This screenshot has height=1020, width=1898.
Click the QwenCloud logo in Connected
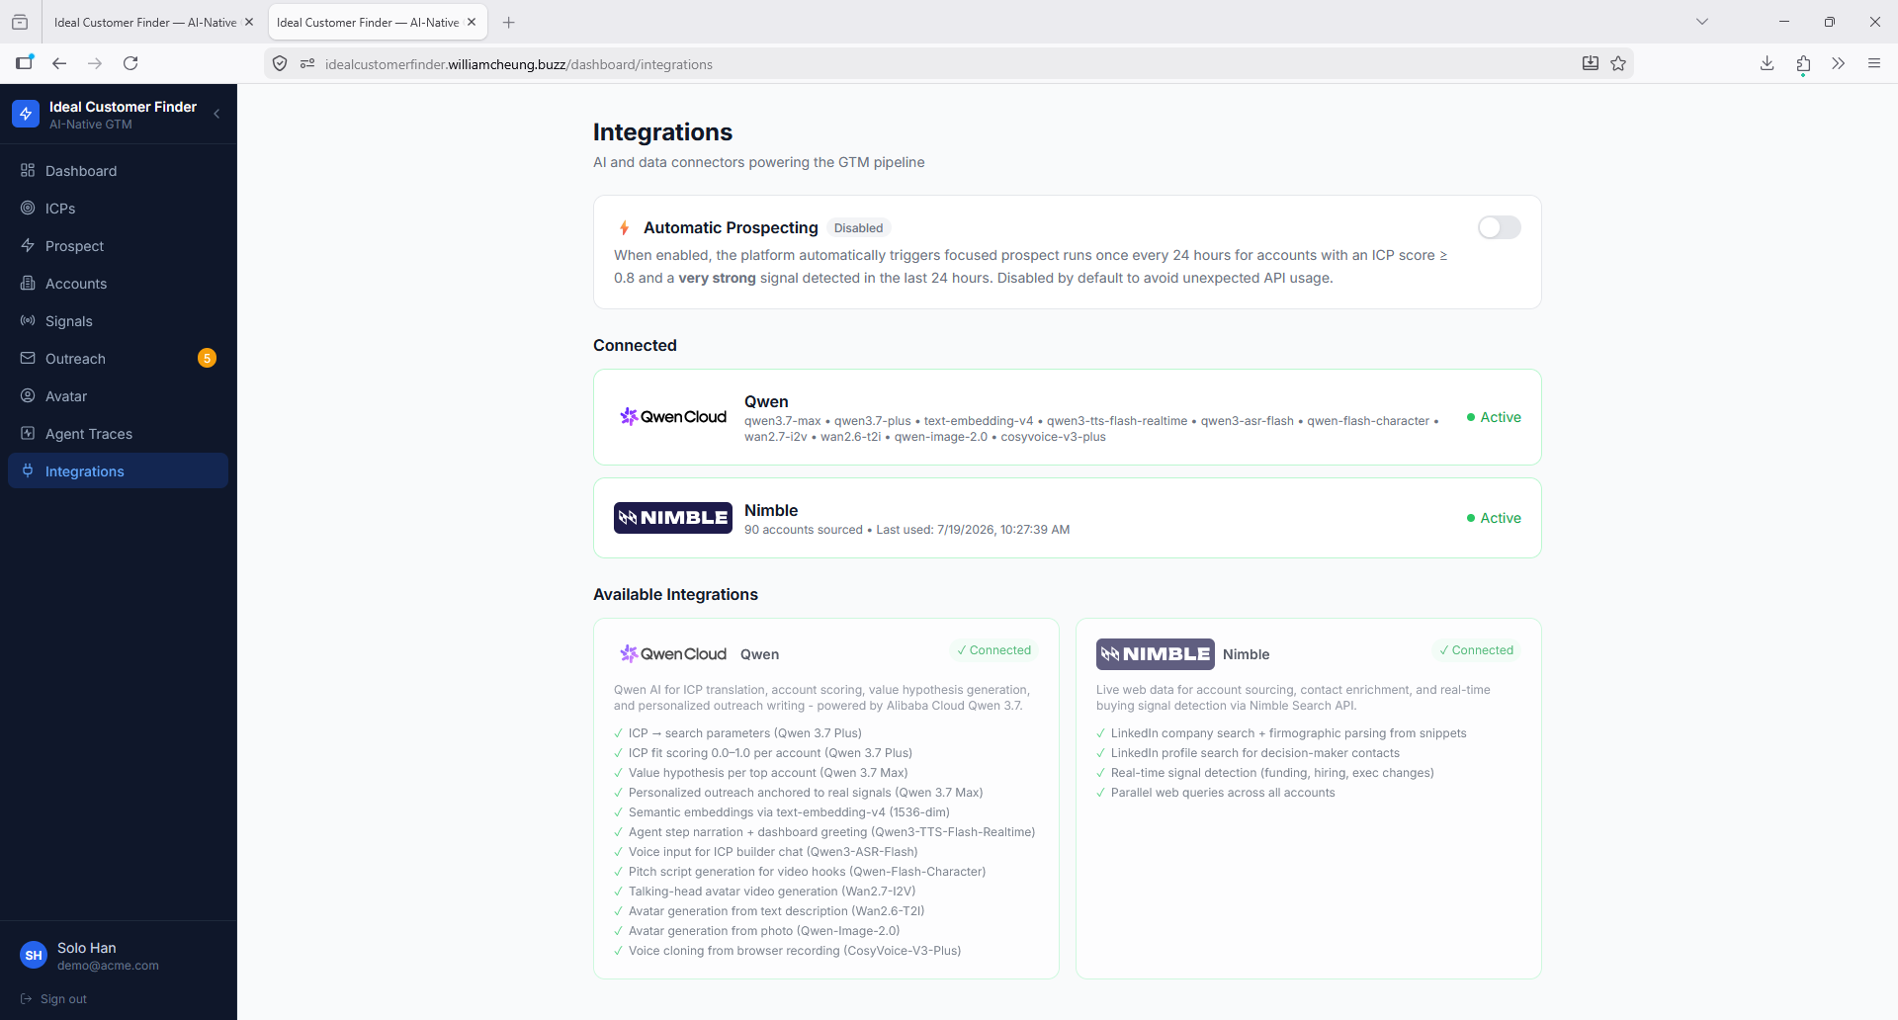click(673, 417)
